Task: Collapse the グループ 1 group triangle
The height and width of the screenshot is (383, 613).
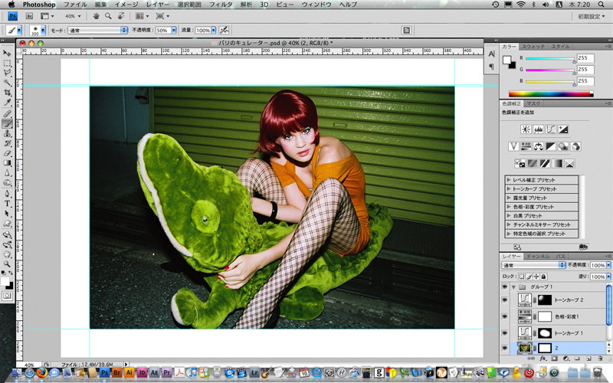Action: pos(513,287)
